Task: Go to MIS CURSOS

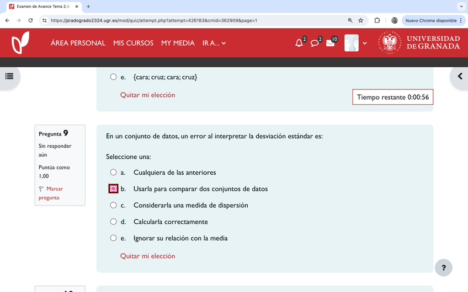Action: tap(133, 43)
